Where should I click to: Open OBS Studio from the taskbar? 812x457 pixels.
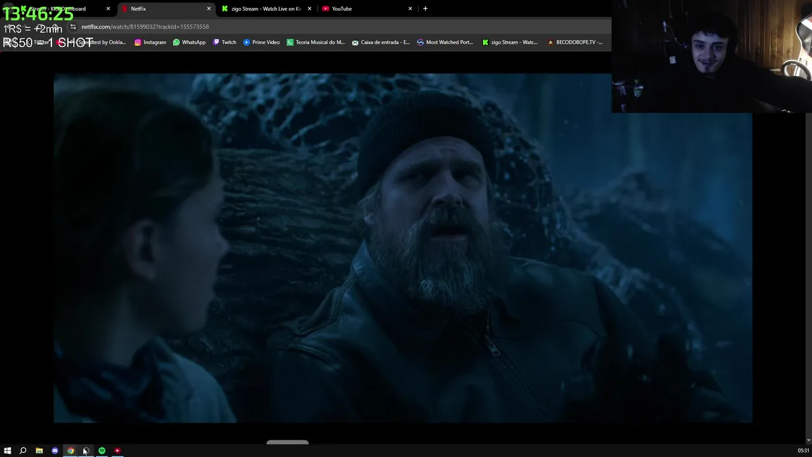pos(86,451)
